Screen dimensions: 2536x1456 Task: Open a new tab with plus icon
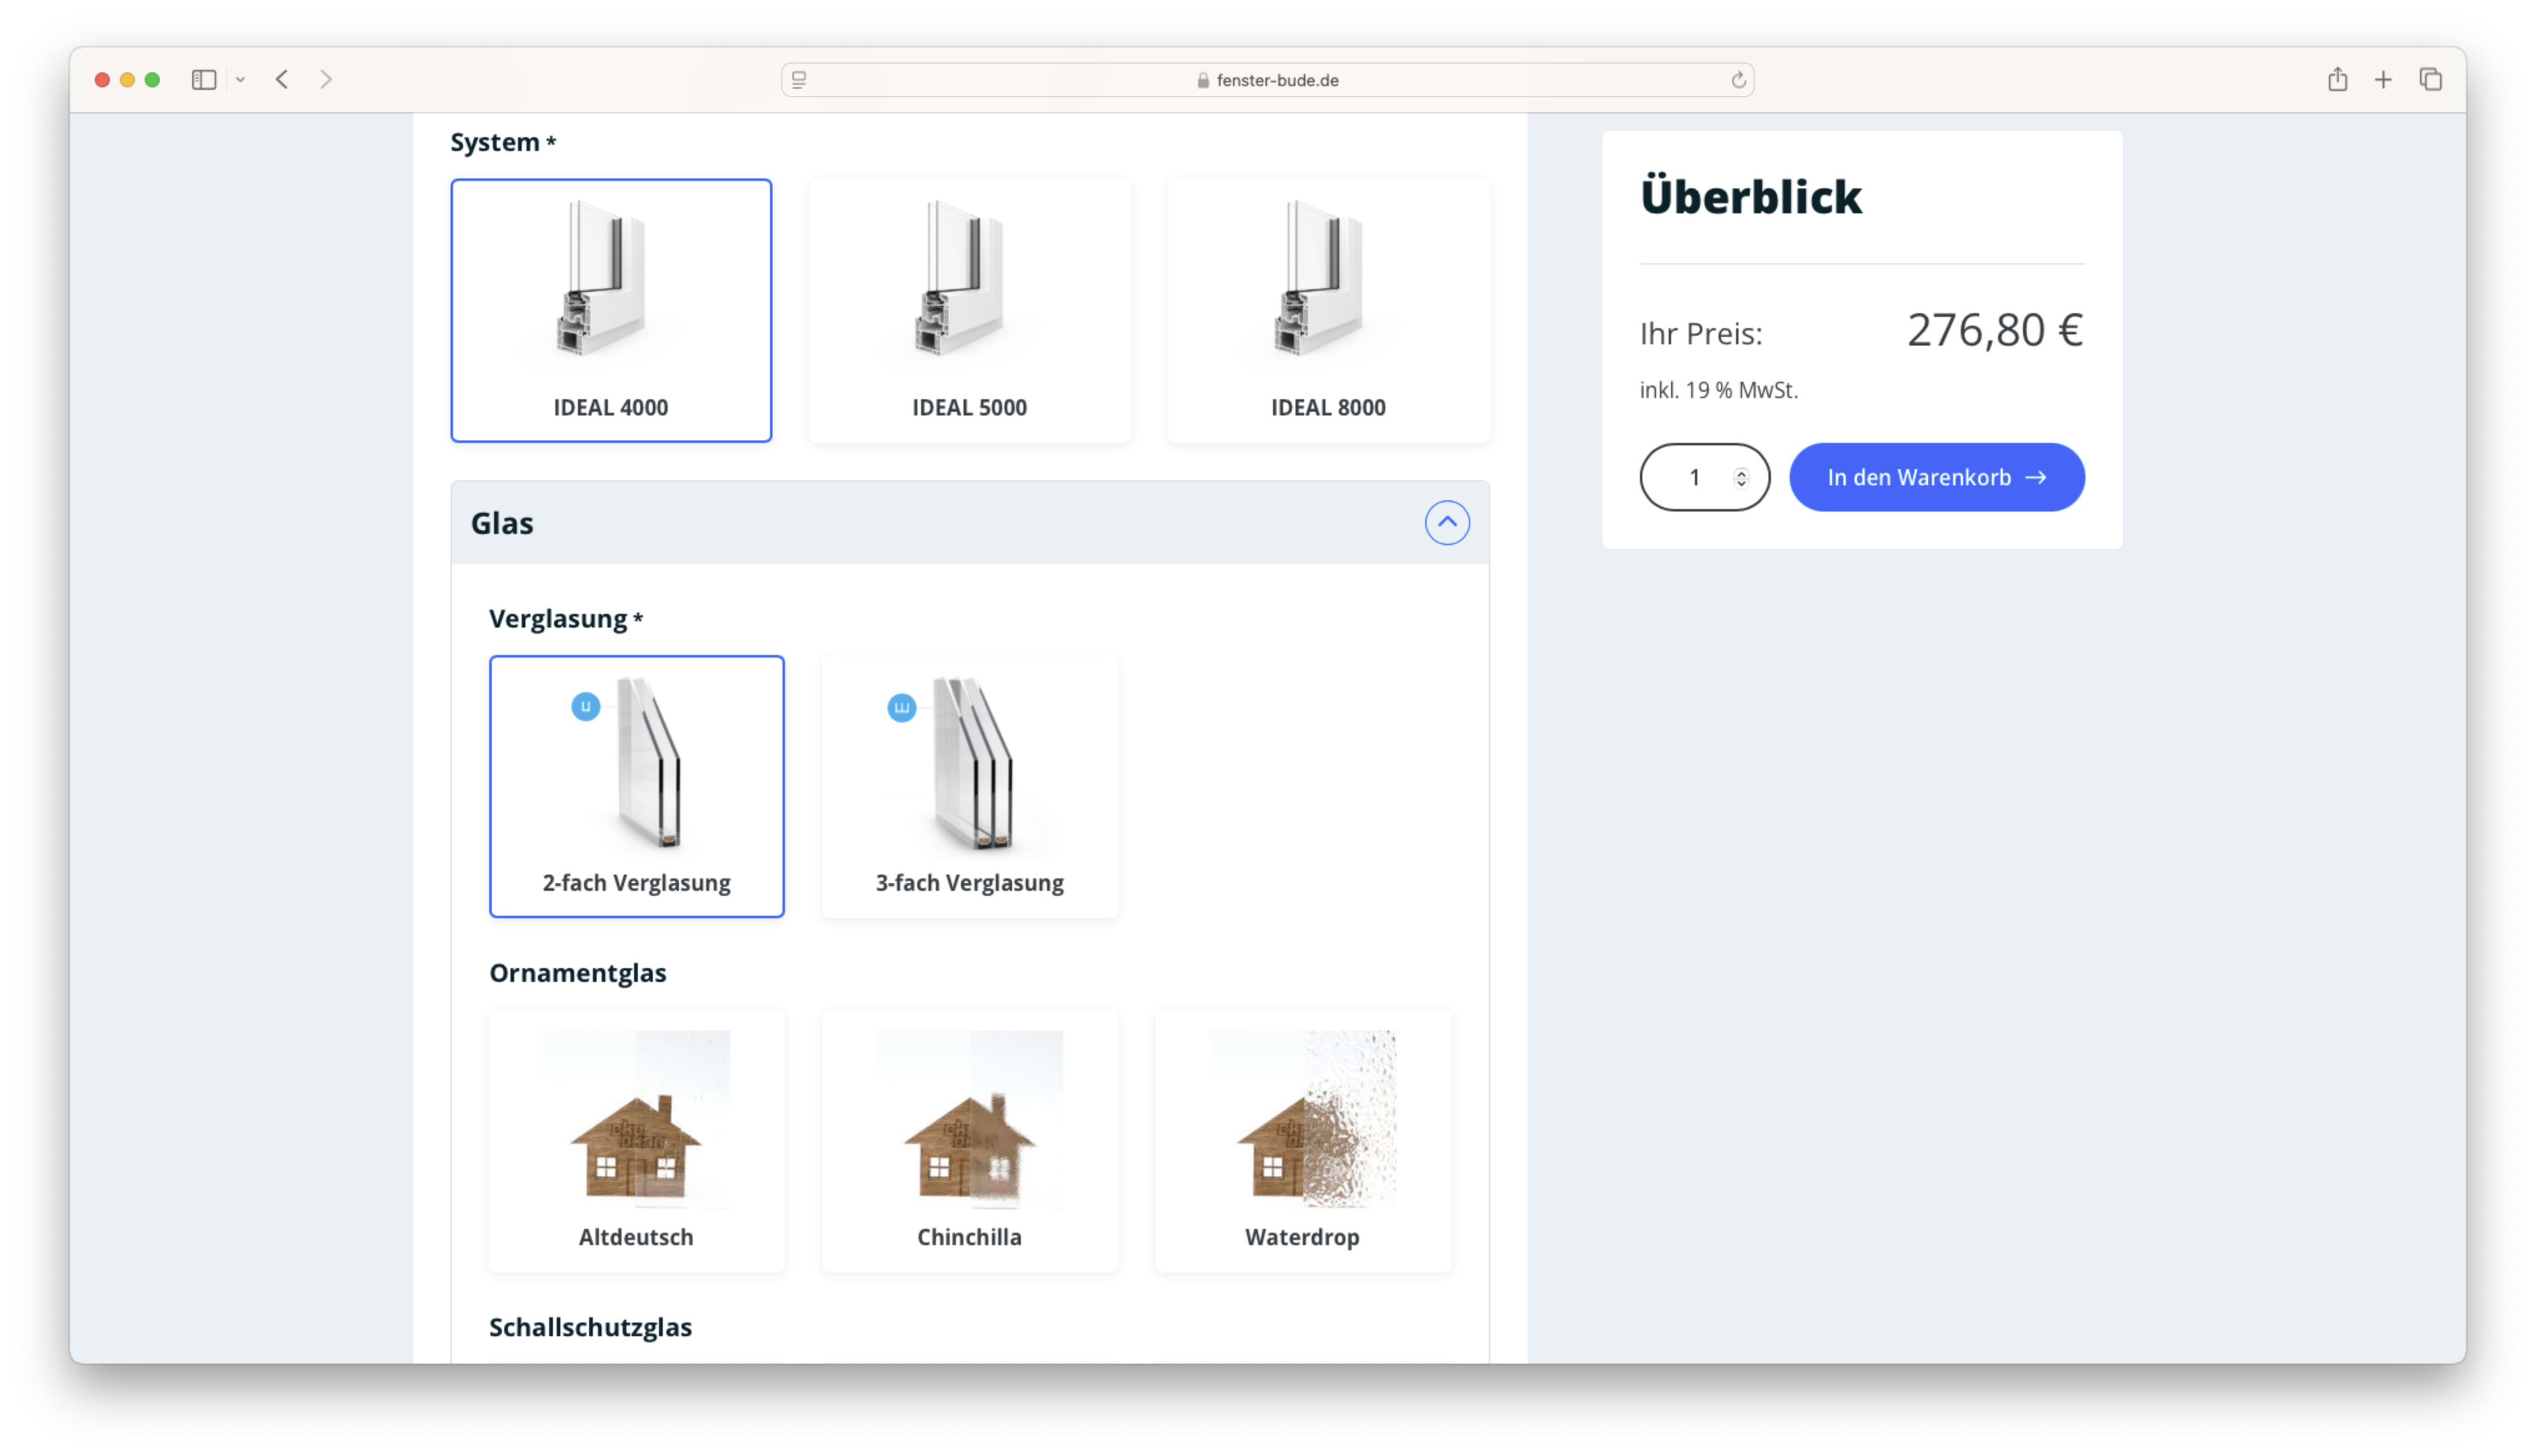click(x=2384, y=80)
